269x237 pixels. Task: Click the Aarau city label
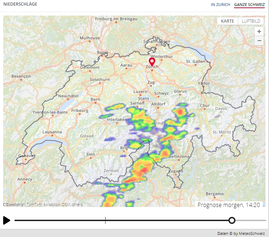126,65
